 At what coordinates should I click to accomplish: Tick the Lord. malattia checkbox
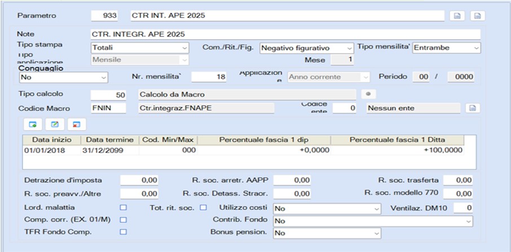pyautogui.click(x=123, y=208)
